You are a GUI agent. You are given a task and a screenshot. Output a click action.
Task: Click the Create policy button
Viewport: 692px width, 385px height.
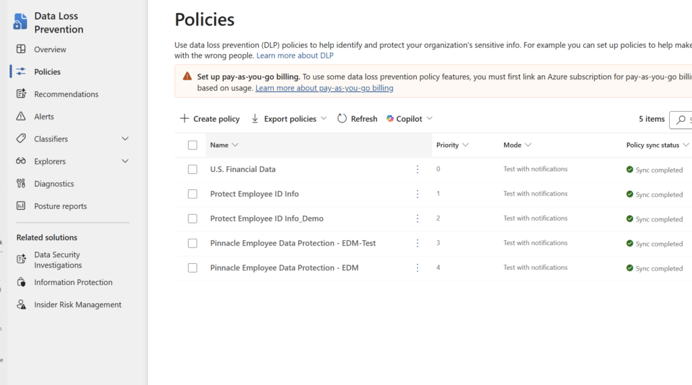[x=209, y=118]
